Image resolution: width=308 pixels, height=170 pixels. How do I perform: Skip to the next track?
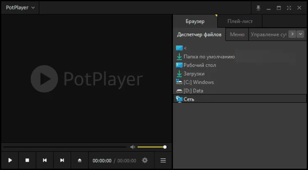tap(62, 161)
